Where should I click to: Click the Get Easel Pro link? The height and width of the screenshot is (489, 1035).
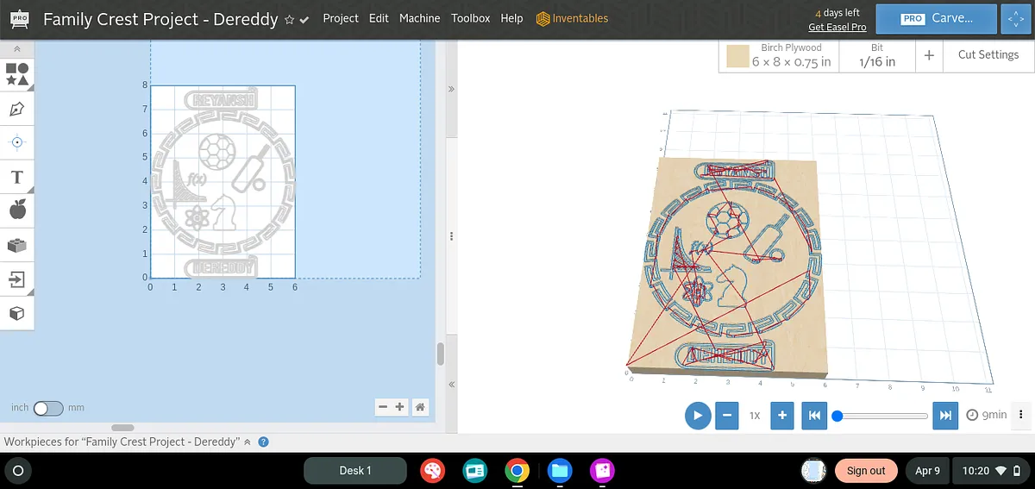(x=837, y=28)
